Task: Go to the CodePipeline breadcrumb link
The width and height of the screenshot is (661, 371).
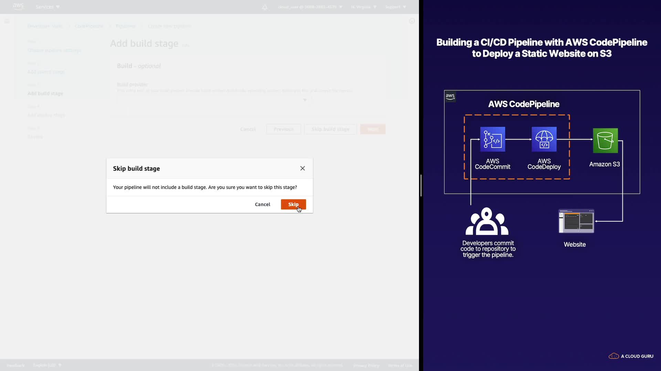Action: [x=89, y=26]
